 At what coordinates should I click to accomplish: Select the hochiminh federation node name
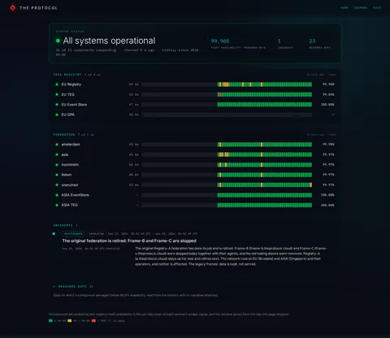[x=70, y=165]
